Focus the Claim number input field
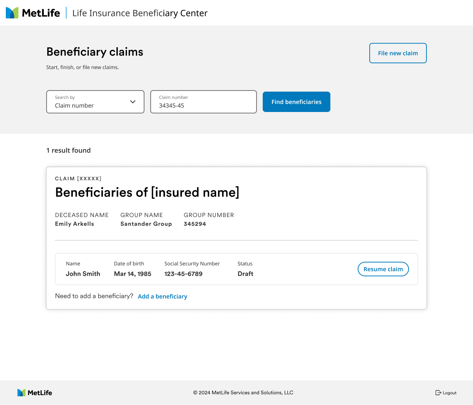Image resolution: width=473 pixels, height=405 pixels. coord(203,102)
